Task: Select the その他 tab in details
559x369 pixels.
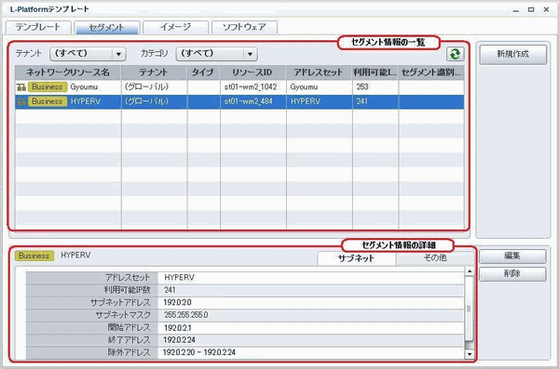Action: [x=435, y=257]
